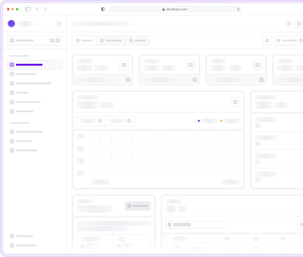Reload the page with the refresh icon
Viewport: 303px width, 257px height.
point(238,9)
